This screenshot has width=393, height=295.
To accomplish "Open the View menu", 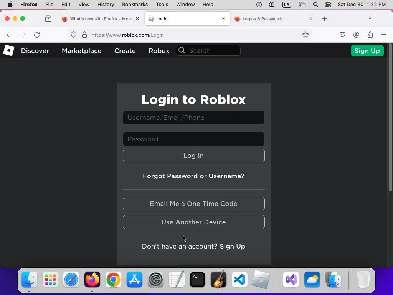I will point(84,5).
